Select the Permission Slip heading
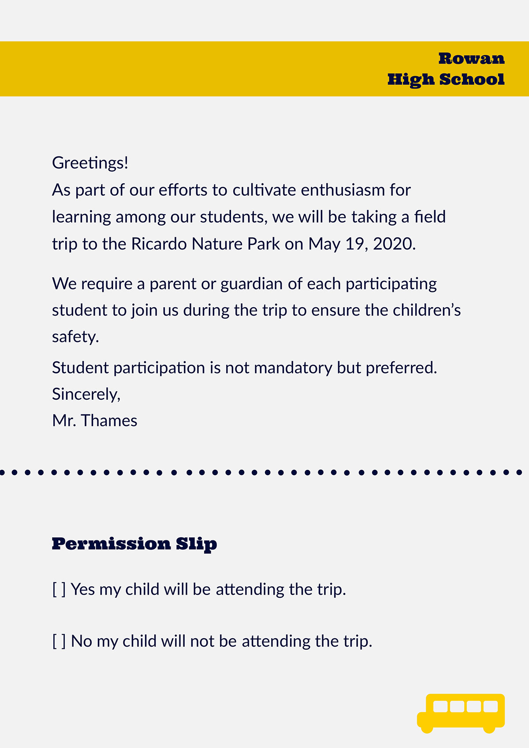529x748 pixels. coord(134,544)
